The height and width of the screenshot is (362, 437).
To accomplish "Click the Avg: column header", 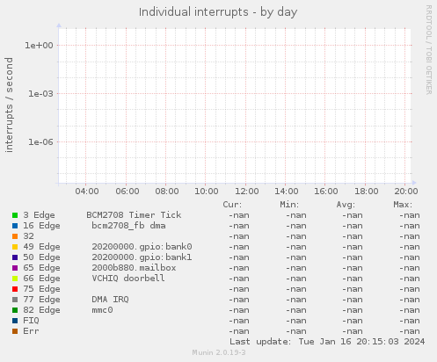I will pyautogui.click(x=346, y=205).
